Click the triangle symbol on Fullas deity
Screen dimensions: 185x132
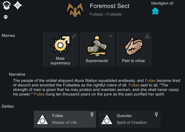(x=42, y=119)
